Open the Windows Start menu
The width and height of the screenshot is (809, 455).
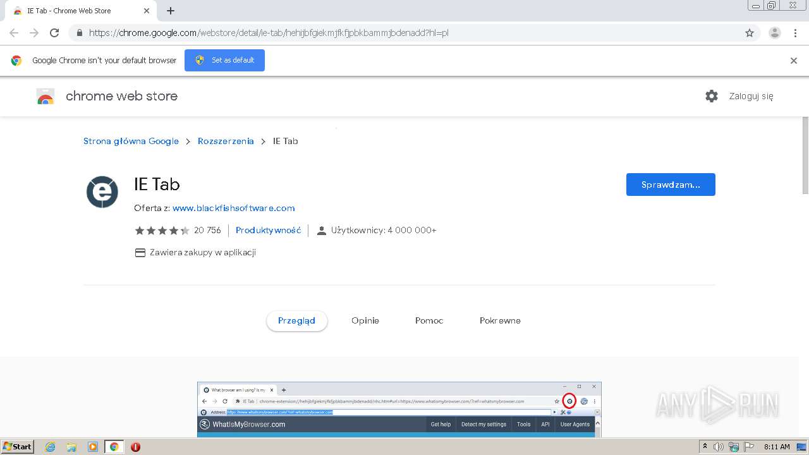[x=17, y=447]
